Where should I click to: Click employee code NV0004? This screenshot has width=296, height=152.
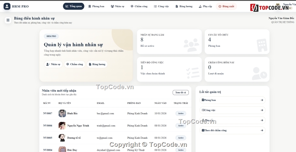point(48,150)
